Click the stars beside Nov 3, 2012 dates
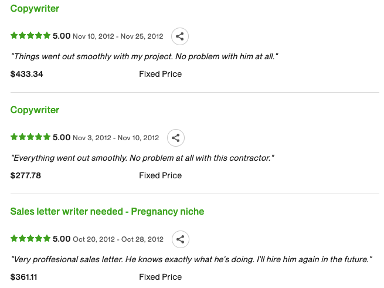The height and width of the screenshot is (288, 384). coord(30,137)
